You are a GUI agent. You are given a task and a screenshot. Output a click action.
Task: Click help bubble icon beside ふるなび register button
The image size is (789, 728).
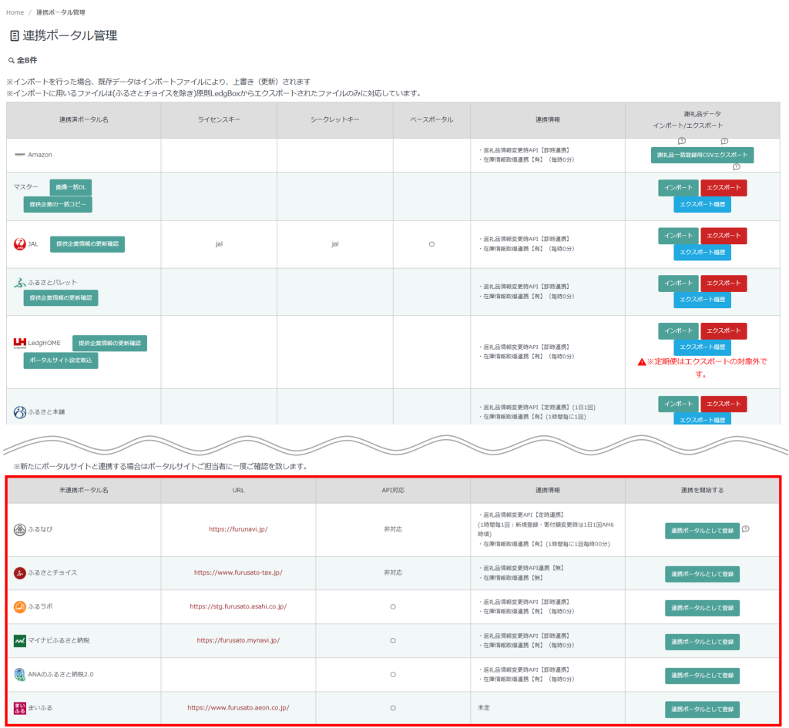pyautogui.click(x=747, y=528)
